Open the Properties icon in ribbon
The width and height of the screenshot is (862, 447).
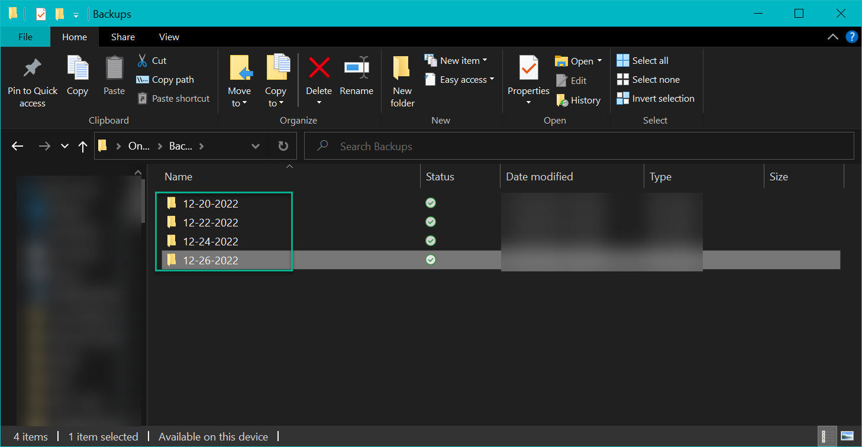pos(528,69)
